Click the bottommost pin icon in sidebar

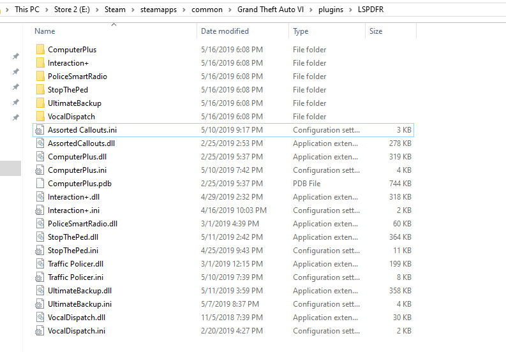pyautogui.click(x=15, y=117)
